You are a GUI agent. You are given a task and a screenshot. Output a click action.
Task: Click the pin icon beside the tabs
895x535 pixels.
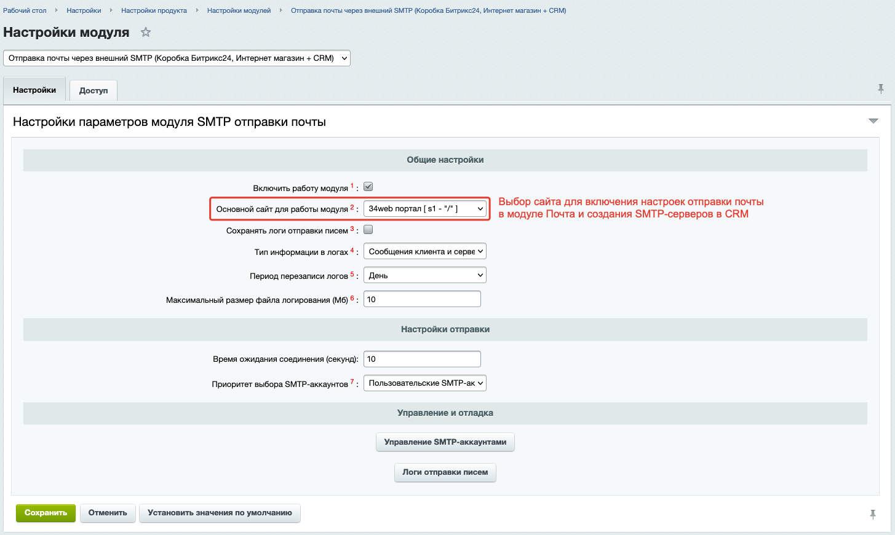pos(881,89)
